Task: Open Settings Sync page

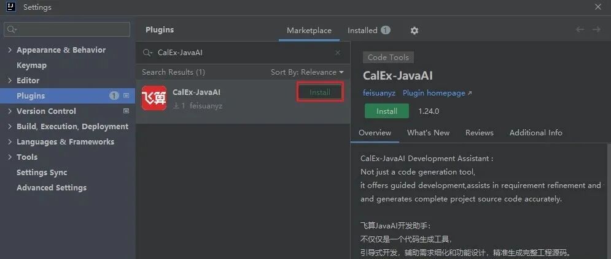Action: tap(42, 173)
